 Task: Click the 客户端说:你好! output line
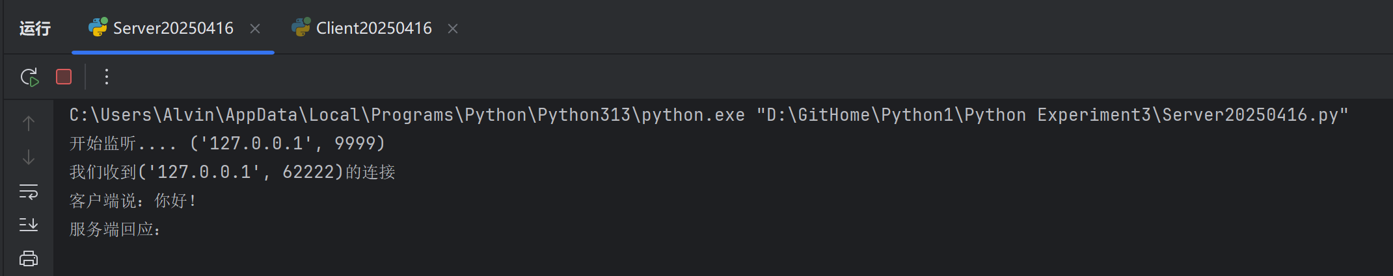(x=133, y=201)
